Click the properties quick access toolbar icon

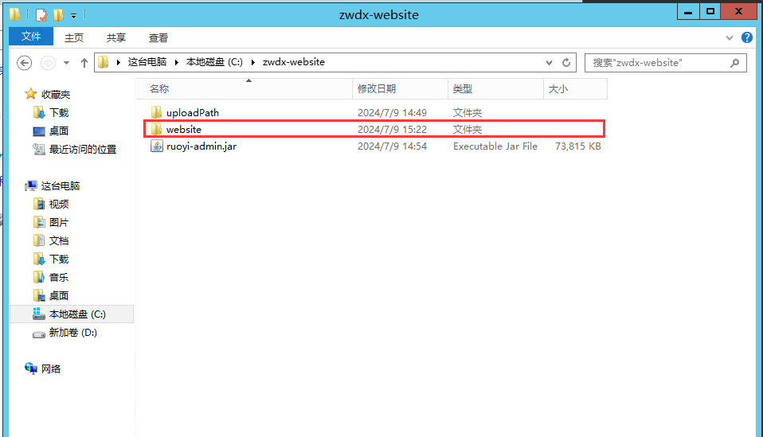pyautogui.click(x=42, y=15)
